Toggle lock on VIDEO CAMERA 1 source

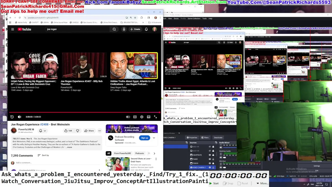point(213,168)
